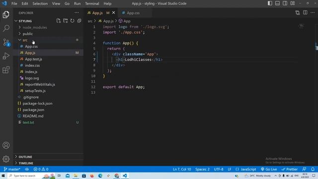This screenshot has width=318, height=179.
Task: Change LF end of line sequence
Action: coord(230,169)
